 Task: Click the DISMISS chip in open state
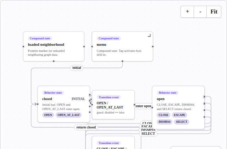(165, 122)
